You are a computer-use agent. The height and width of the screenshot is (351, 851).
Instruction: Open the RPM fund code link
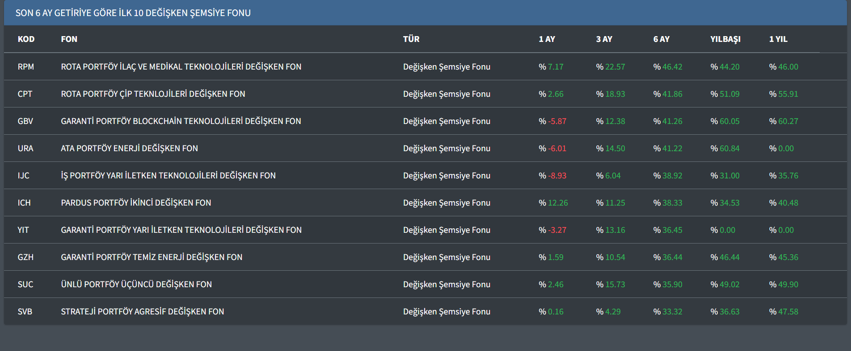pyautogui.click(x=25, y=66)
